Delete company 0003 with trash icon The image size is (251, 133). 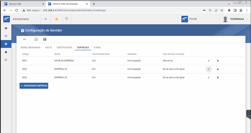coord(218,78)
